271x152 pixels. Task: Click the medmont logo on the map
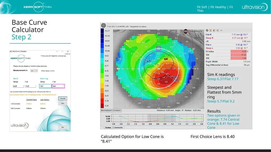click(193, 31)
